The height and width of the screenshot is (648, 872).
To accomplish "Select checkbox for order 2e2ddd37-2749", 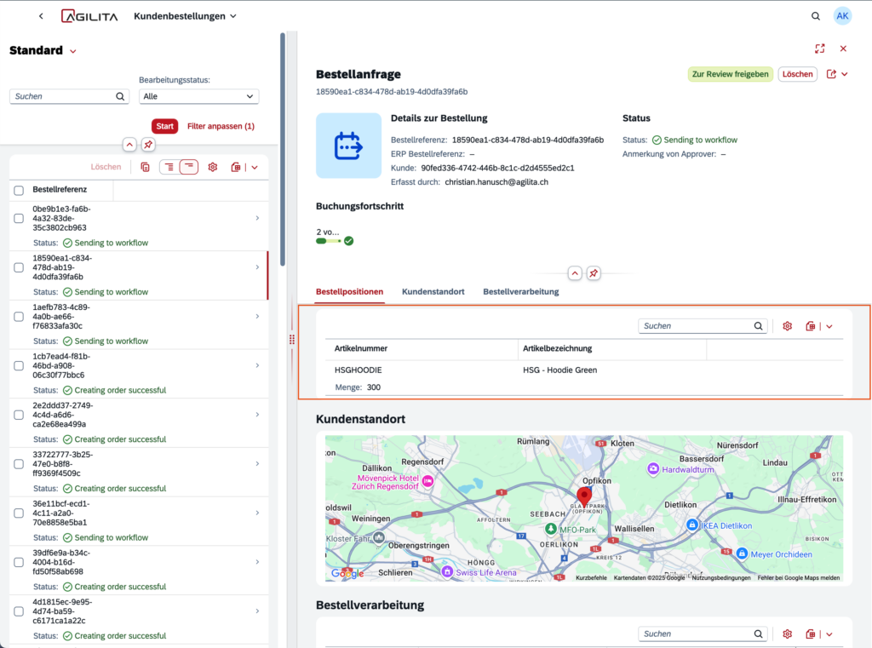I will 19,415.
